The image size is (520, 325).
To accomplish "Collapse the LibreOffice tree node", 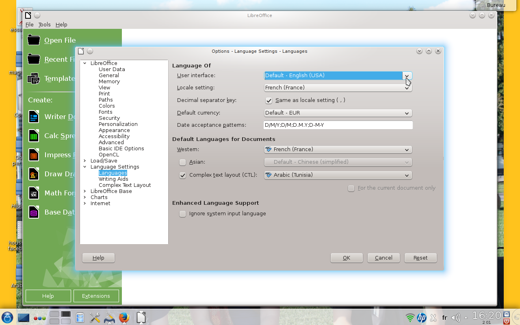I will click(x=85, y=63).
